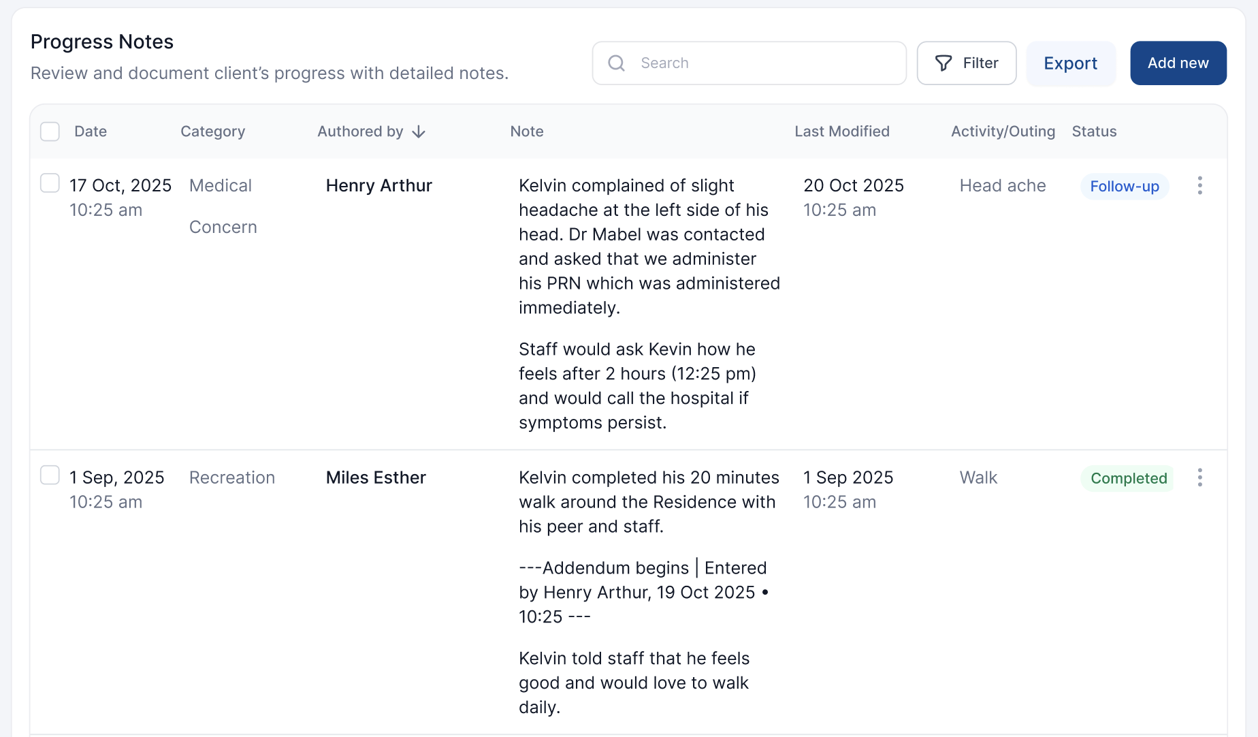The width and height of the screenshot is (1258, 737).
Task: Click the Status column header
Action: pos(1094,131)
